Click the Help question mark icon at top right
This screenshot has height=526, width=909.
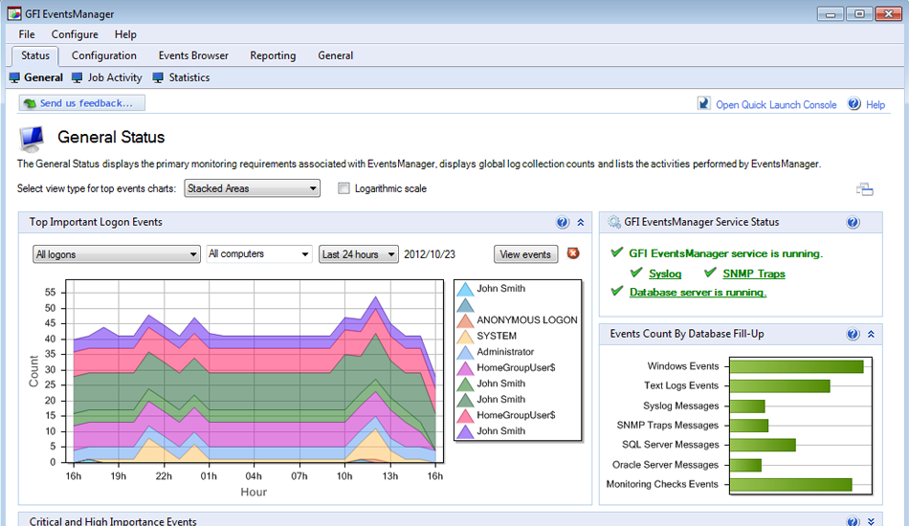click(x=854, y=103)
